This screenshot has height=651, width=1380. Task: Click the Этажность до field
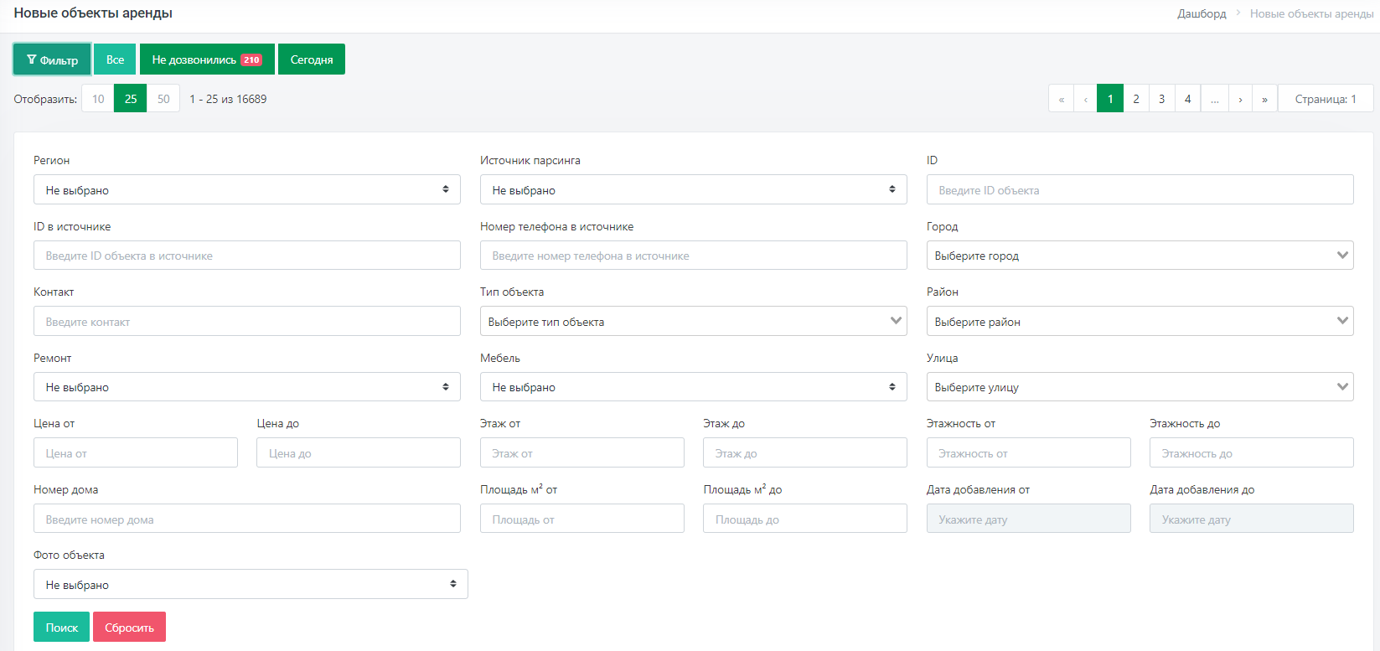pyautogui.click(x=1252, y=452)
